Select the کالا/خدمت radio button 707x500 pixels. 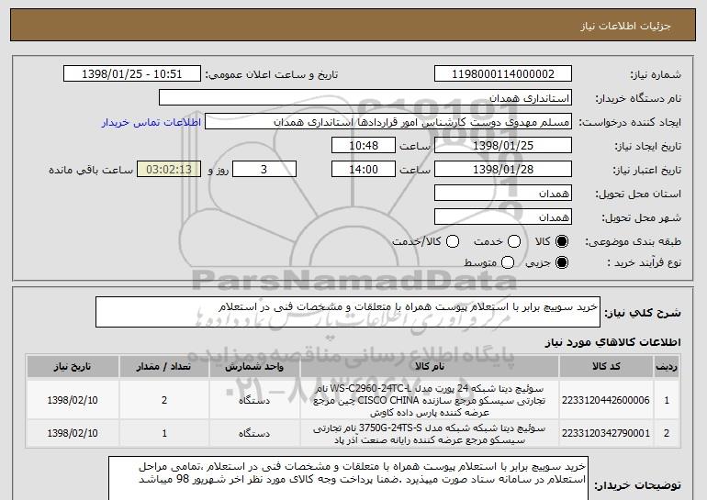pos(453,241)
